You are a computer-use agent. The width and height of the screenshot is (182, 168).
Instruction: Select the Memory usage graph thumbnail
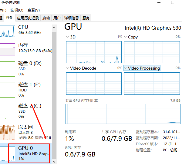tap(8, 49)
